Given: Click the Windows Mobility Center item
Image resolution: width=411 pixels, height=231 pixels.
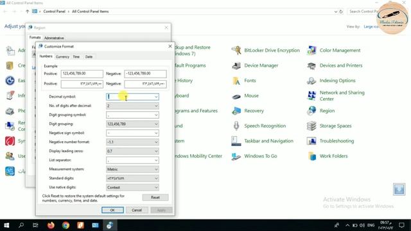Looking at the screenshot, I should point(198,156).
